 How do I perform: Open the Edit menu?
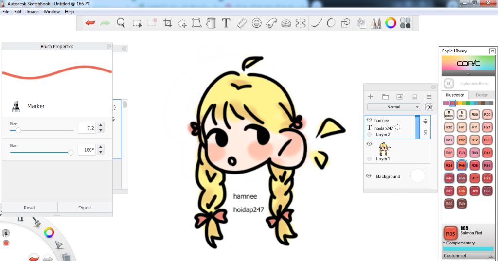point(18,12)
